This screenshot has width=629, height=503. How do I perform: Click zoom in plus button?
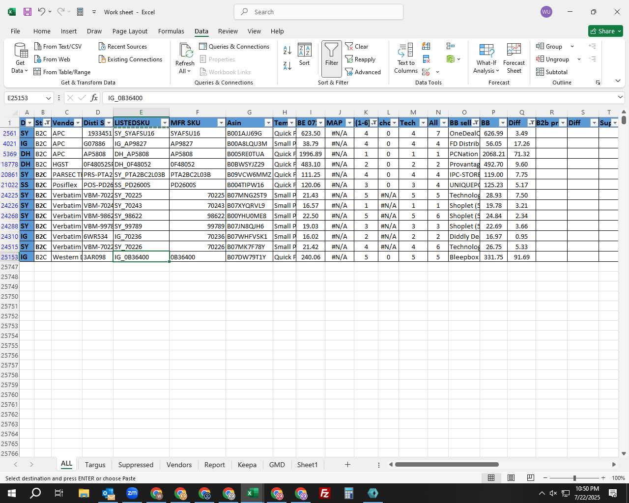click(603, 478)
